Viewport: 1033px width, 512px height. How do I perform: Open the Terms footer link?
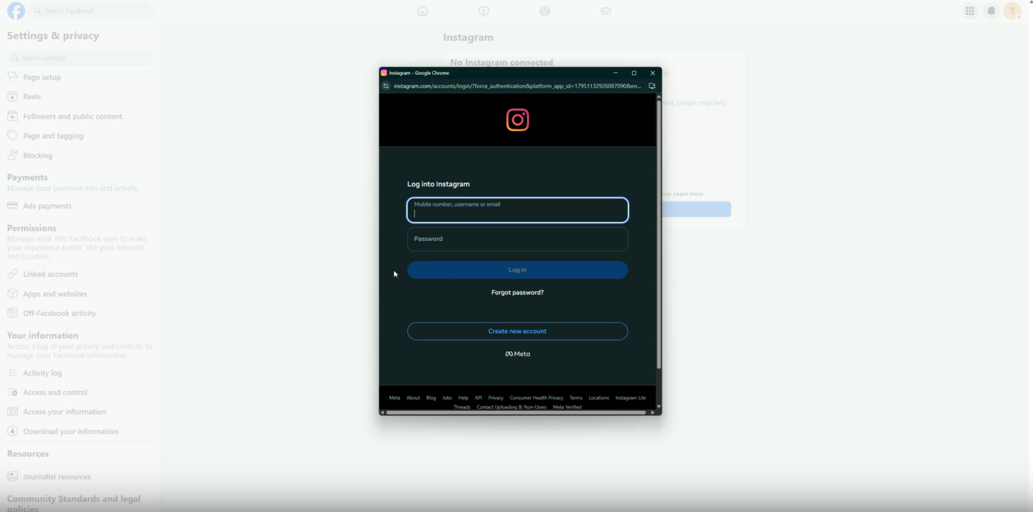point(576,398)
